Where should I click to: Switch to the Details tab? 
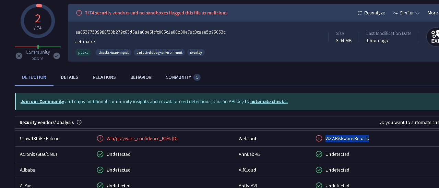[x=69, y=77]
